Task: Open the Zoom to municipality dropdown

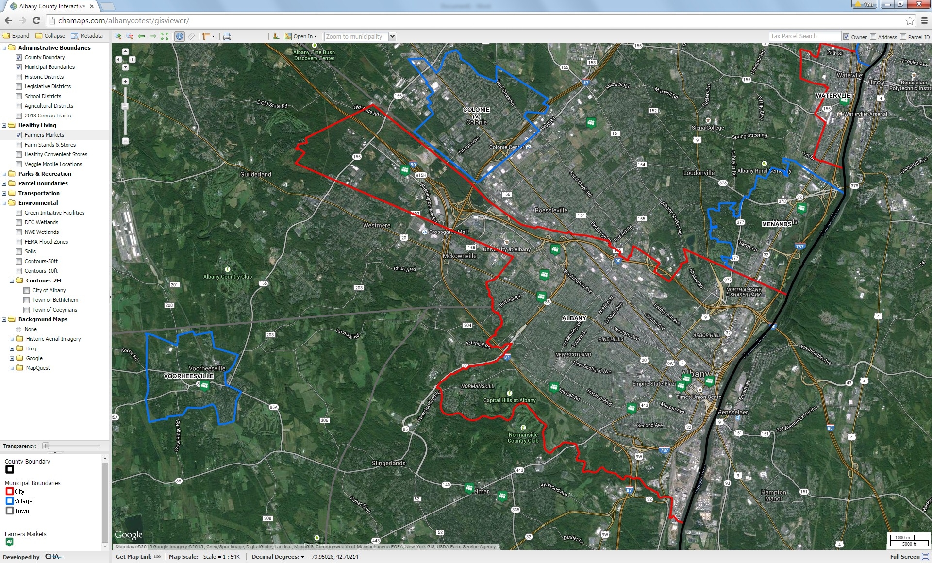Action: click(x=392, y=36)
